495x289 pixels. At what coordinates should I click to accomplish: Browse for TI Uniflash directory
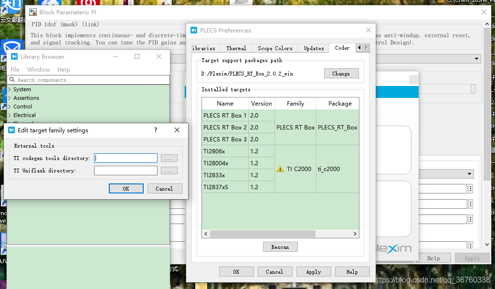[x=169, y=171]
